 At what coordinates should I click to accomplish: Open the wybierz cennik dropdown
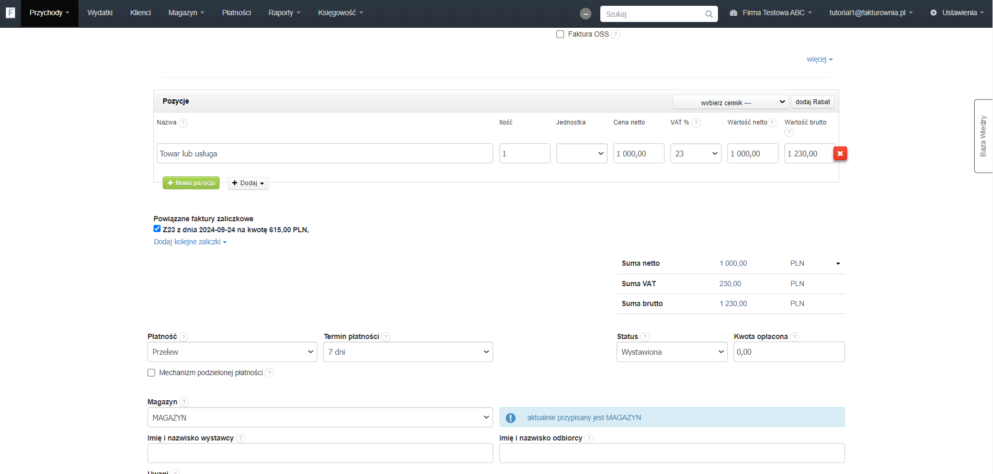731,102
